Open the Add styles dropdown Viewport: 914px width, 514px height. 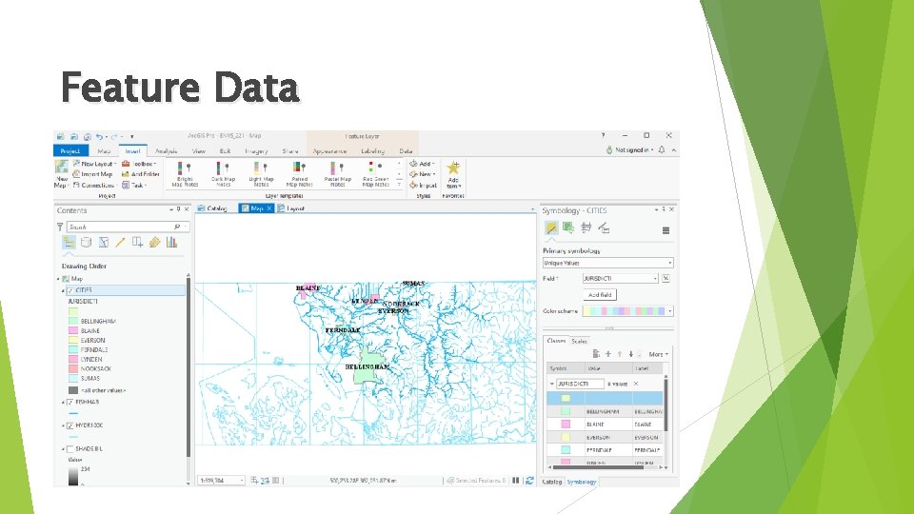tap(422, 164)
